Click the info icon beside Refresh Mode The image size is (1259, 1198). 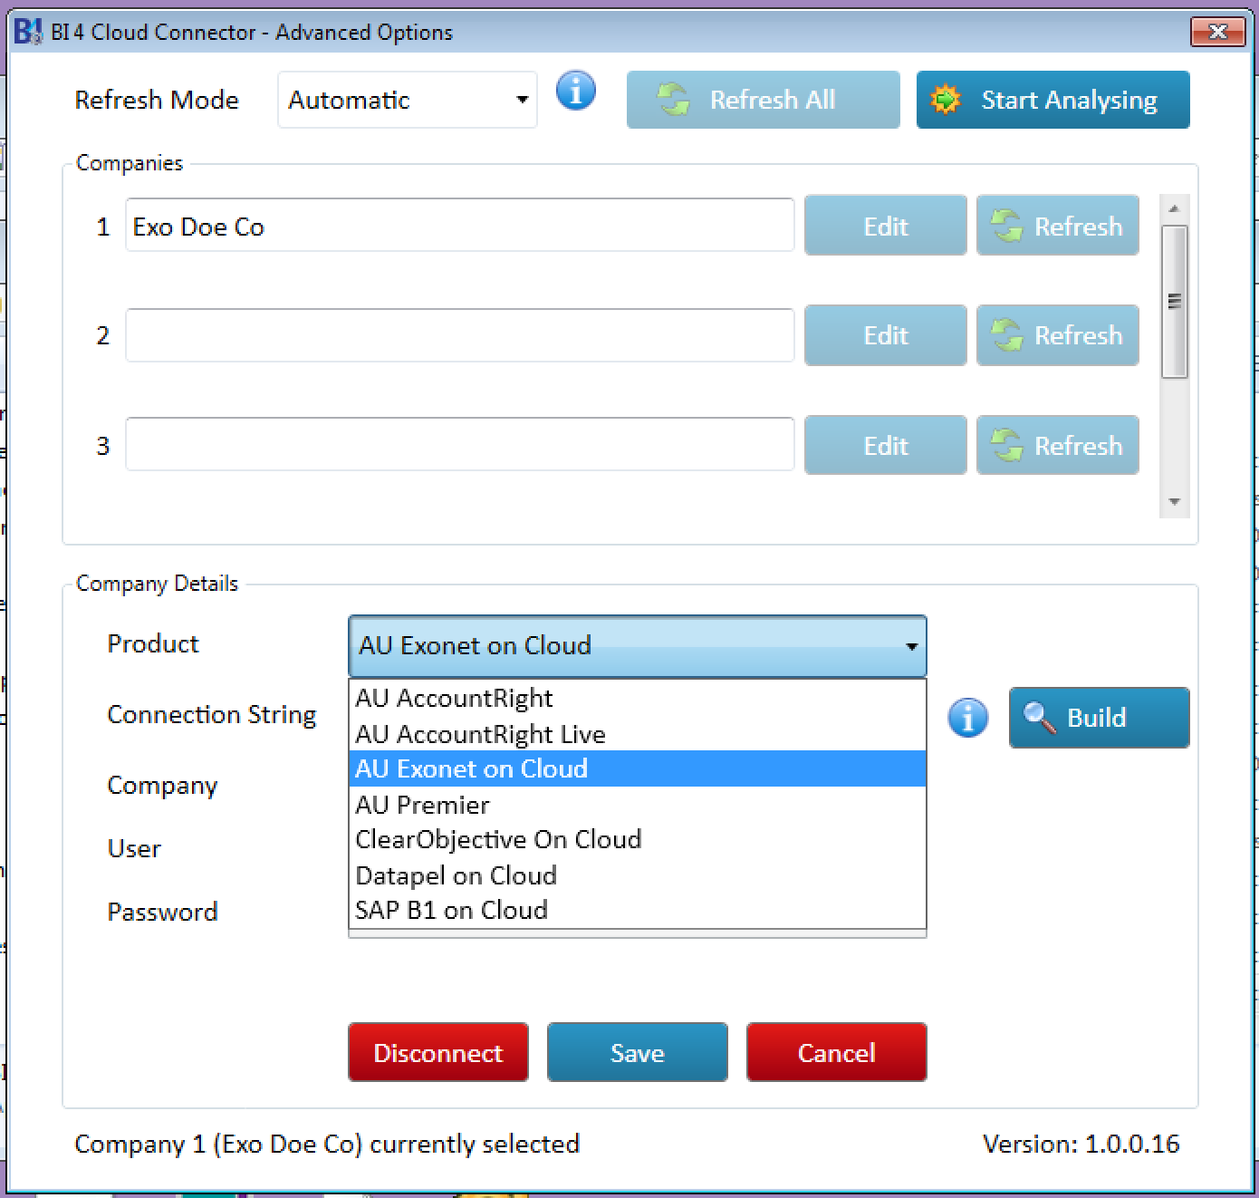pyautogui.click(x=576, y=91)
